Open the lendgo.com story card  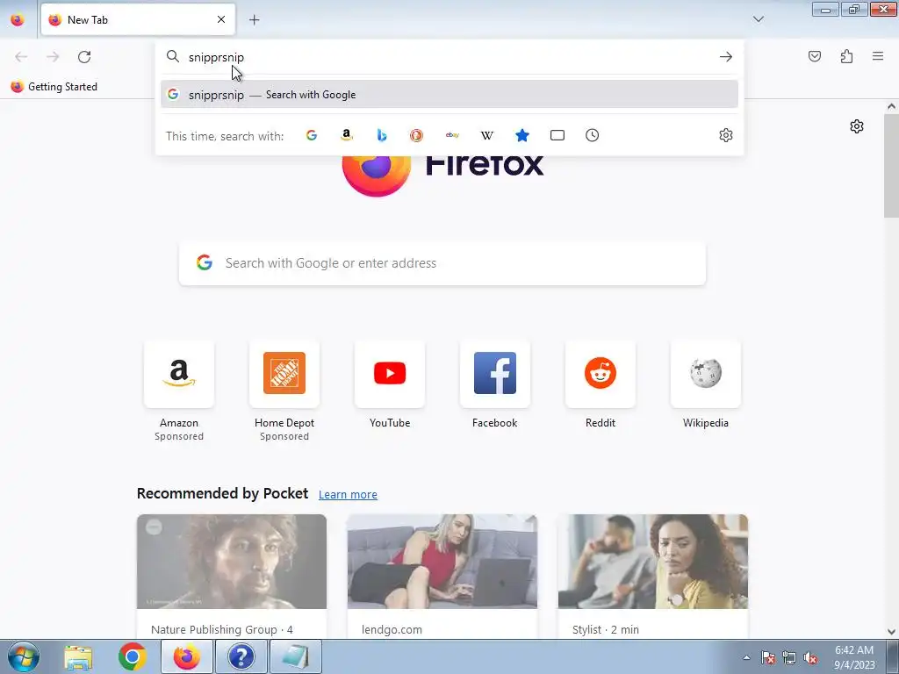(442, 576)
